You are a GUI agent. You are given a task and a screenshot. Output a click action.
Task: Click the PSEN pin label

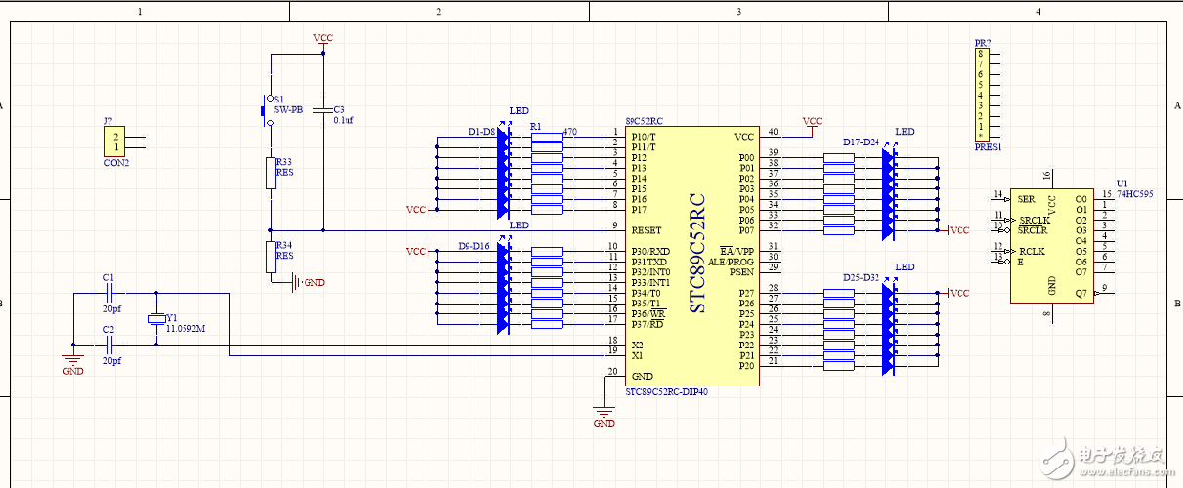(742, 272)
